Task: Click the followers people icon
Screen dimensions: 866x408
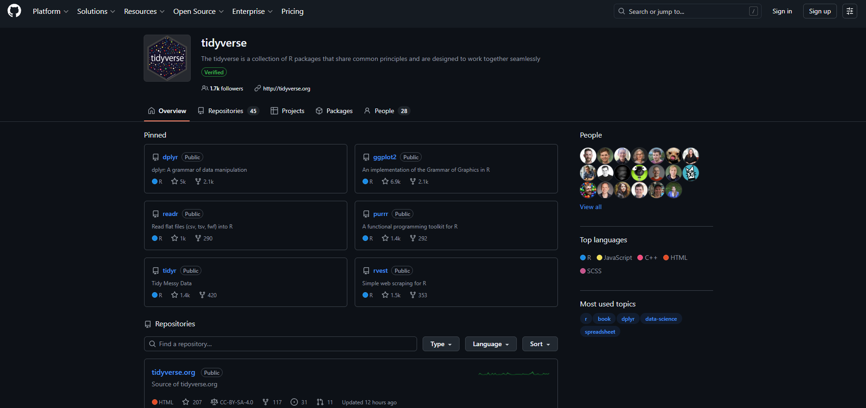Action: [205, 88]
